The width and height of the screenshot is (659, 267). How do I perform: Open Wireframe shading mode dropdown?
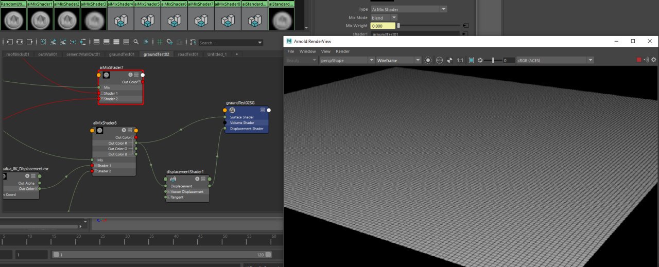point(400,60)
